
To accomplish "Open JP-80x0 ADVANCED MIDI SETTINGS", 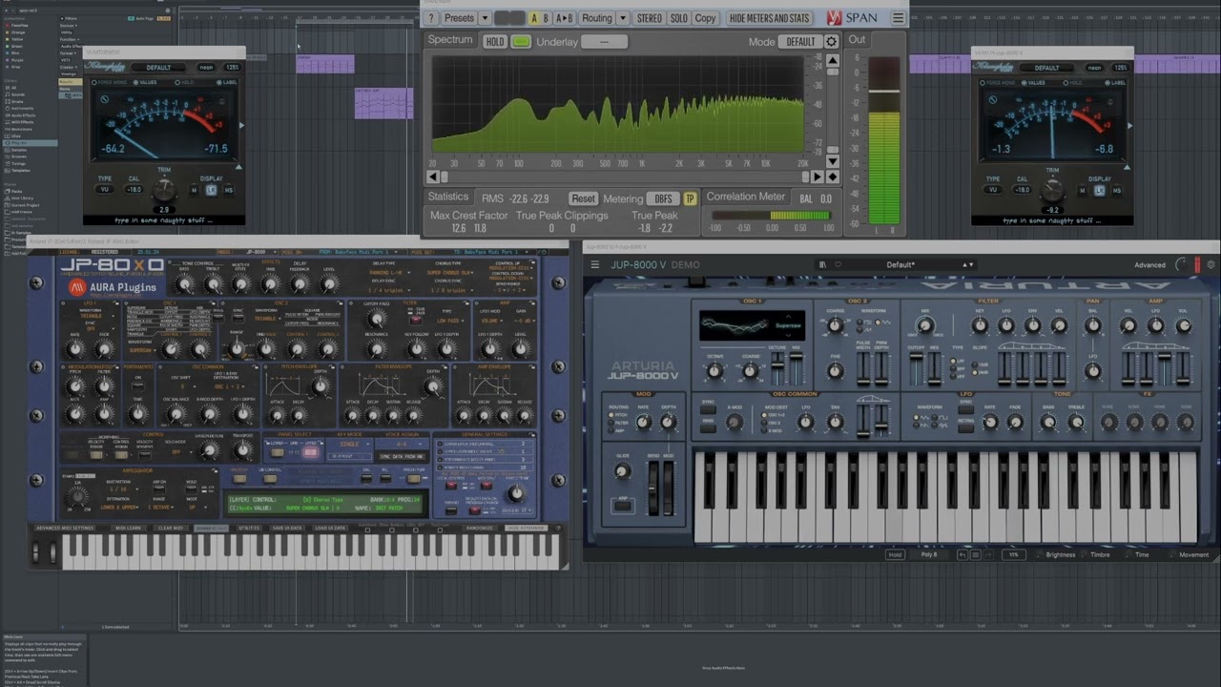I will pyautogui.click(x=65, y=528).
